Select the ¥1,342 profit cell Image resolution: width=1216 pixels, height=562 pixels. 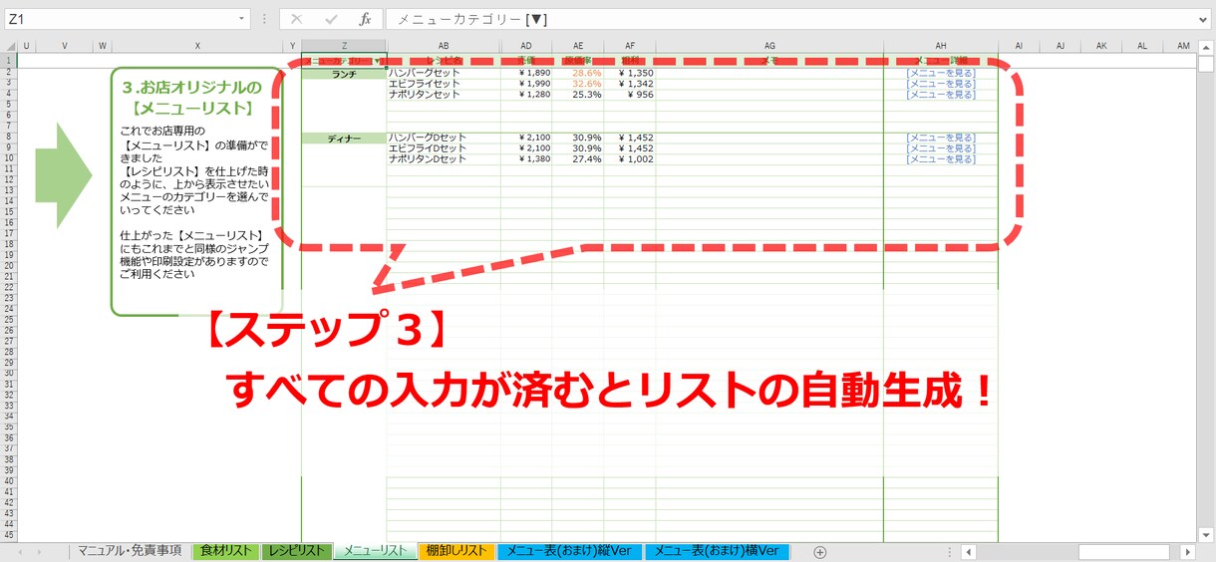tap(630, 84)
